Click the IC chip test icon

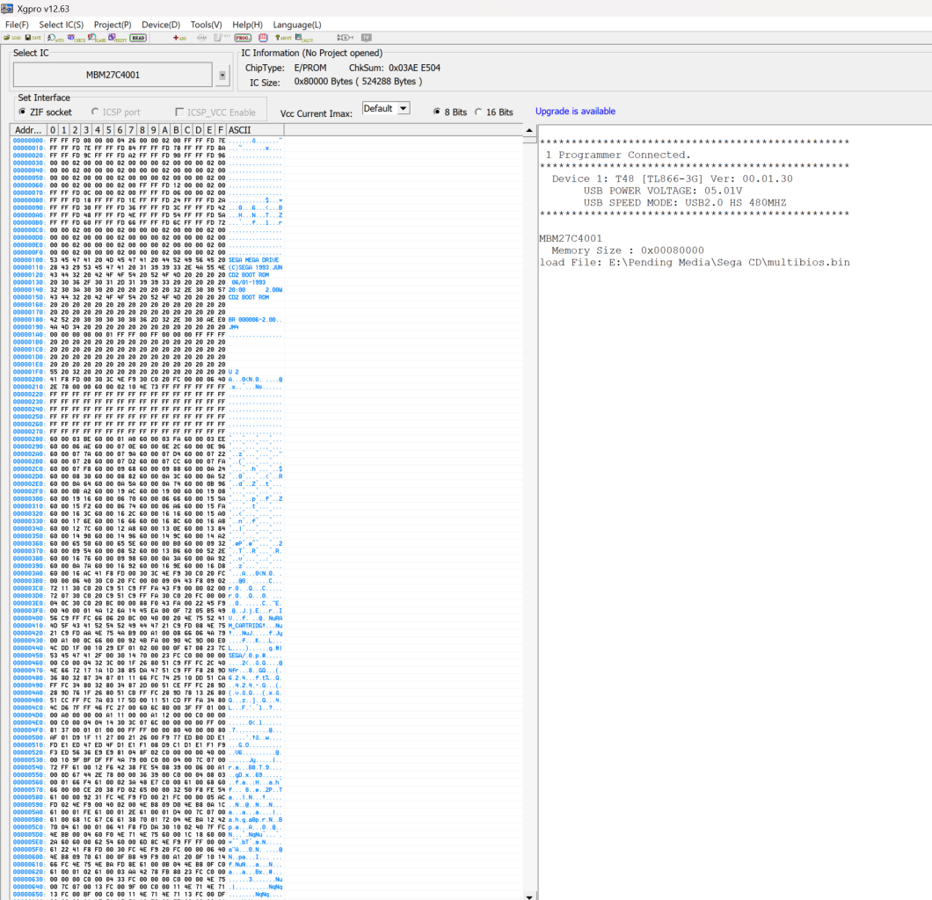click(263, 38)
